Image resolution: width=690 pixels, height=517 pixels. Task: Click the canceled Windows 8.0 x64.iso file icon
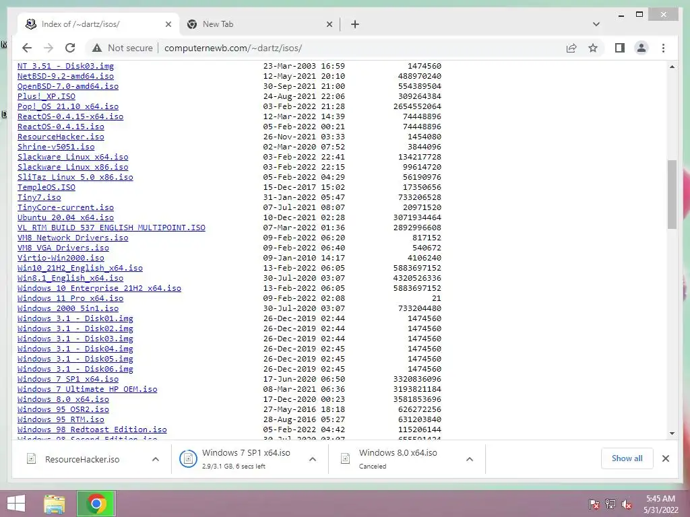346,459
